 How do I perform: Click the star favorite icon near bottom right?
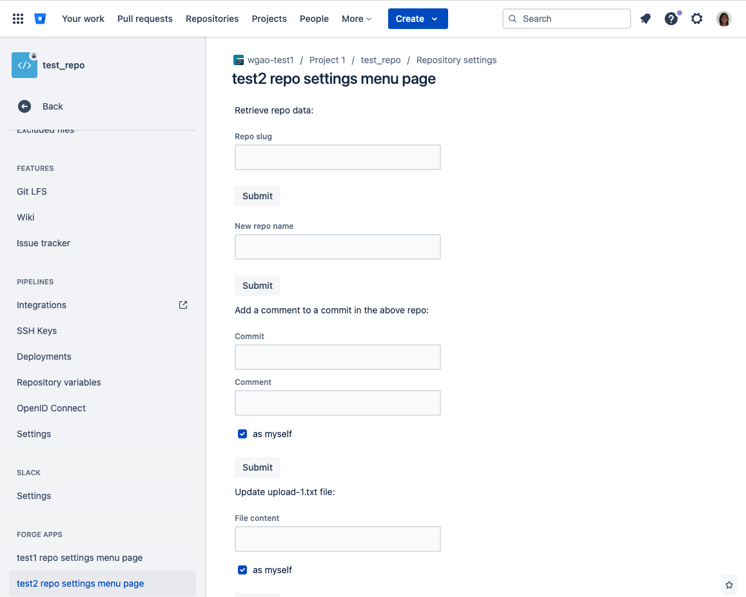(729, 585)
